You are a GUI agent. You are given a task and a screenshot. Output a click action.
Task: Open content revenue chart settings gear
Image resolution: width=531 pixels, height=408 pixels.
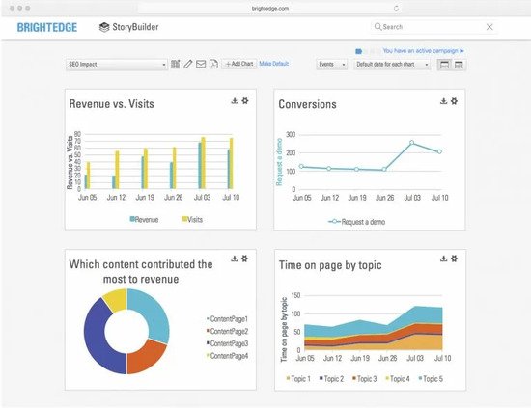[244, 258]
